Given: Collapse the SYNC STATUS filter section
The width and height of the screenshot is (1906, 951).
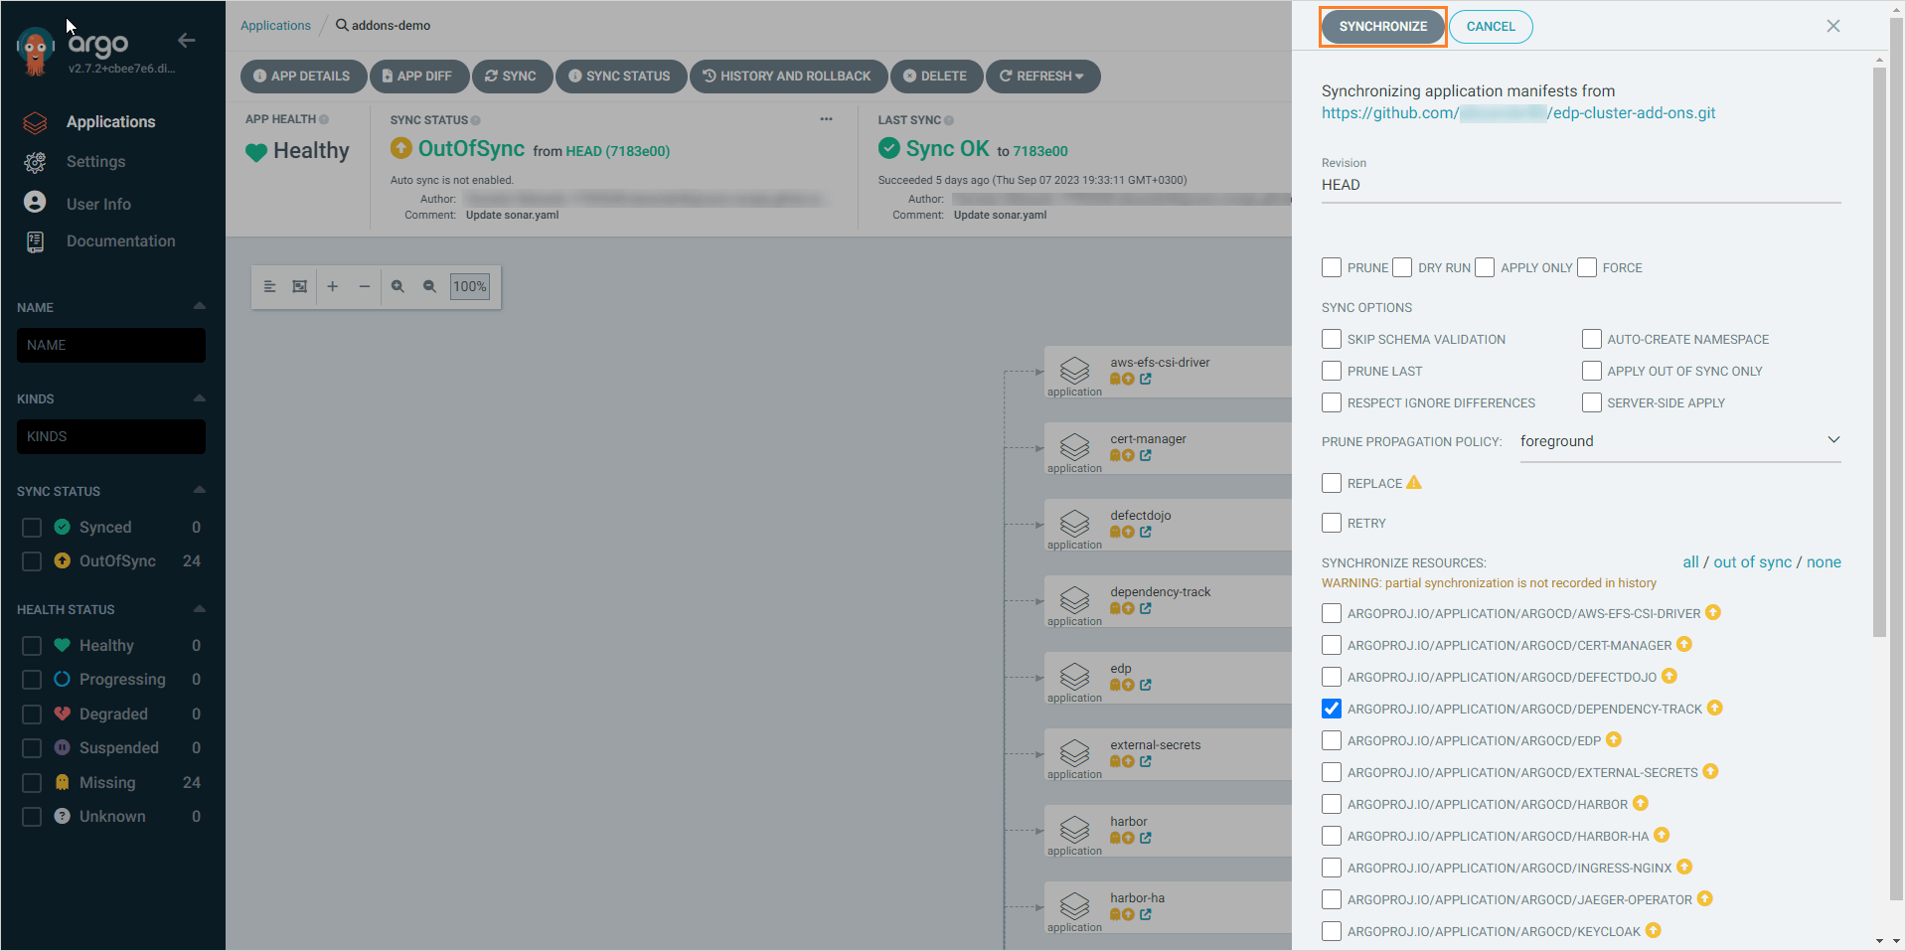Looking at the screenshot, I should (200, 490).
